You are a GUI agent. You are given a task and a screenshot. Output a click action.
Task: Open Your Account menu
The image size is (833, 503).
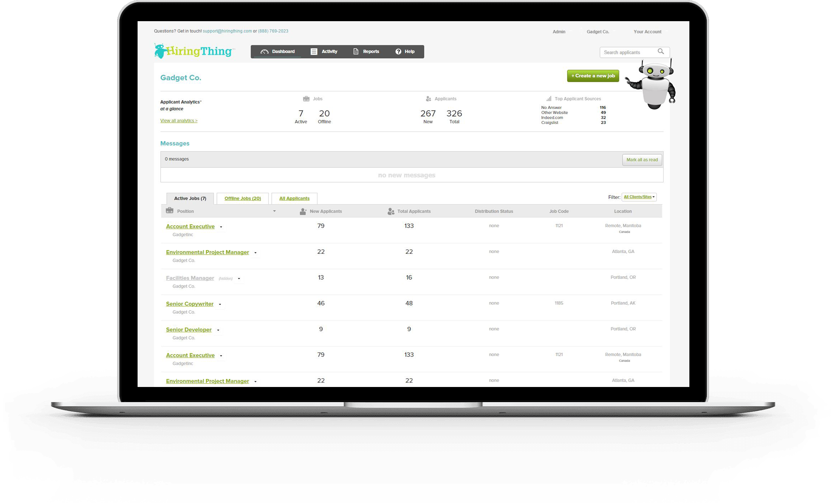647,32
